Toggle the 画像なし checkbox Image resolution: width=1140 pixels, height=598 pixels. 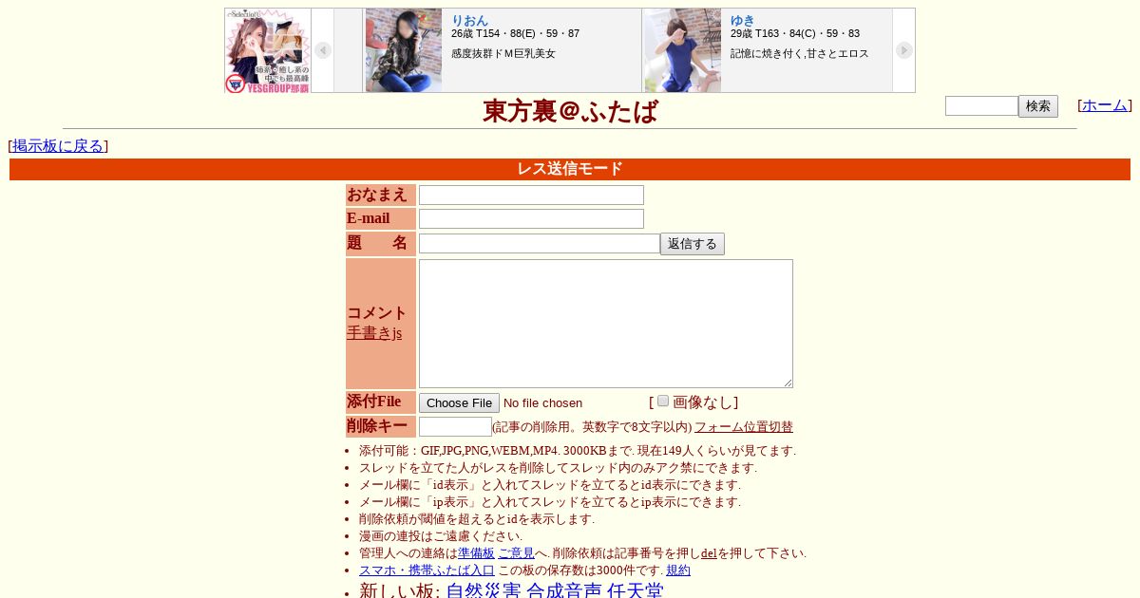coord(663,401)
